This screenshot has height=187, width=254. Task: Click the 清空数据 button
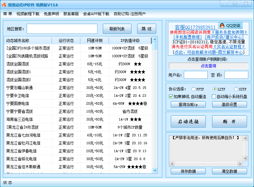pyautogui.click(x=229, y=171)
